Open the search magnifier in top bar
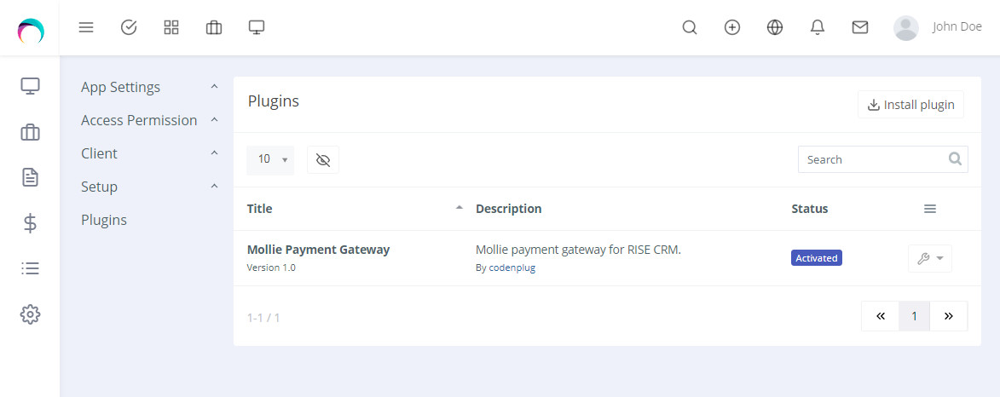 (x=690, y=27)
